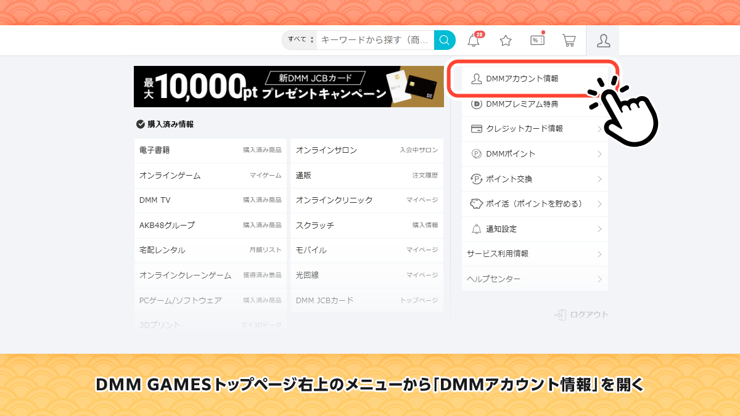Click the piggy bank ポイ活 icon

click(476, 204)
